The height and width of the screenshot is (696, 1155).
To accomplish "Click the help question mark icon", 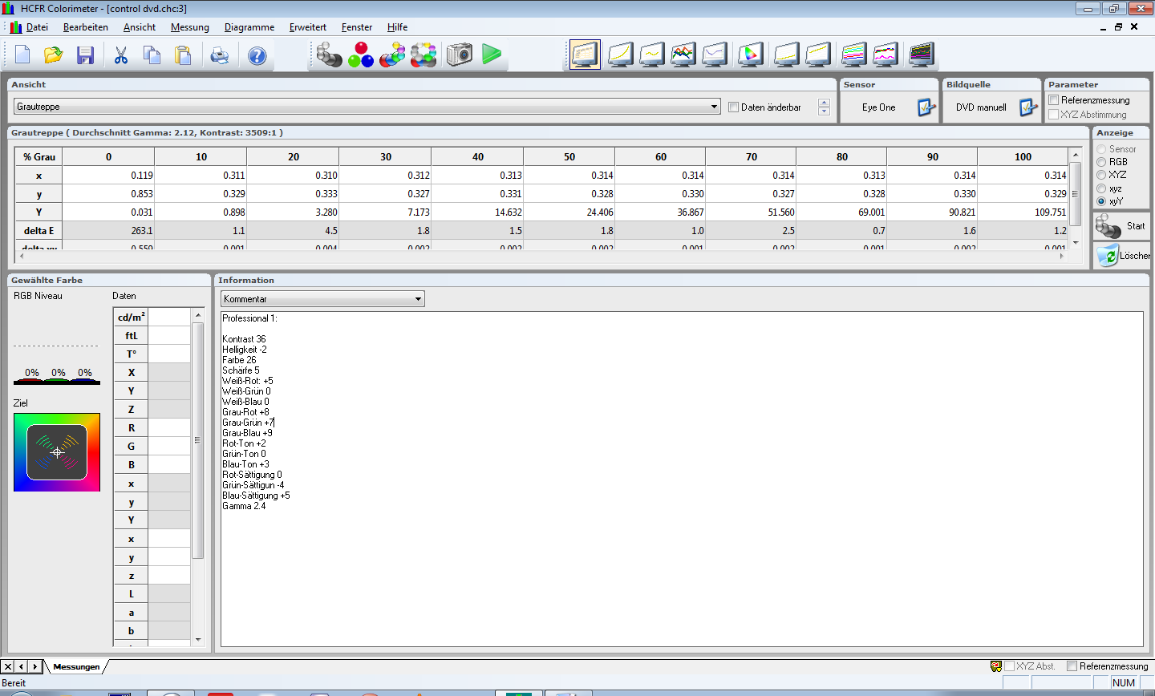I will (x=257, y=55).
